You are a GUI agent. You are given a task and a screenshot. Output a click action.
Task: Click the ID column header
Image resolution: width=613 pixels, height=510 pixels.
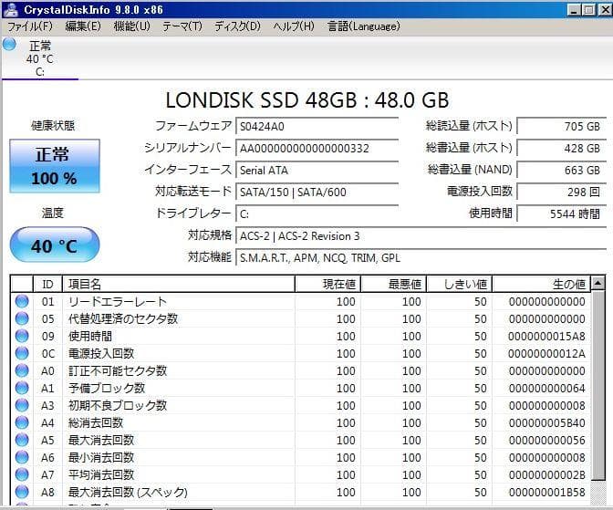tap(47, 284)
